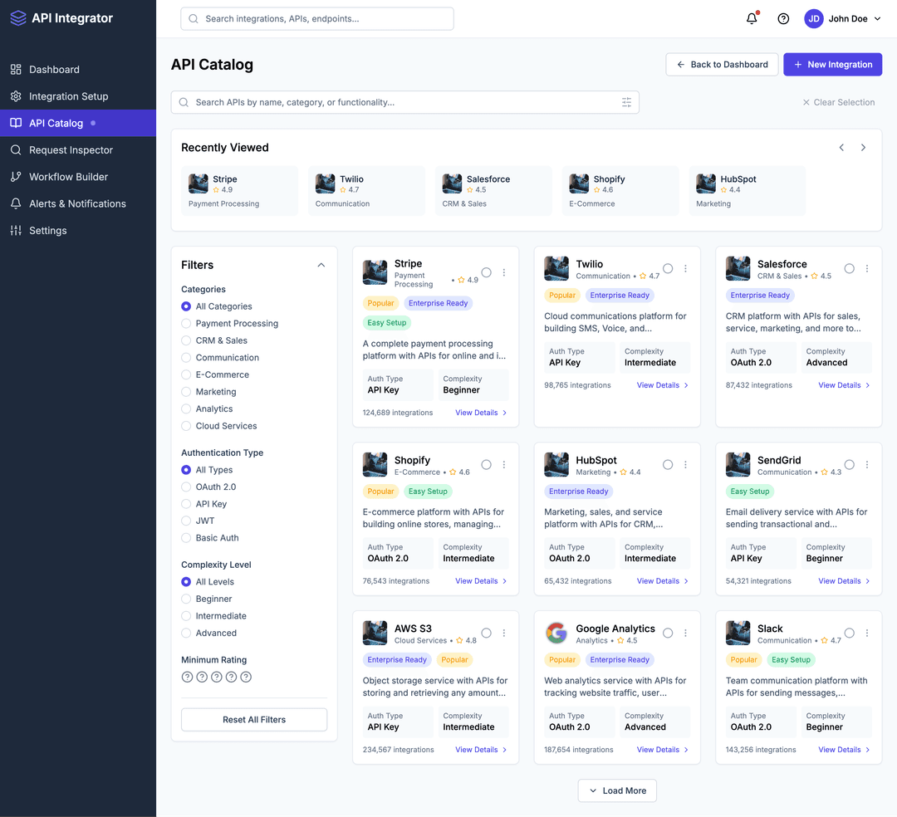
Task: Open the Settings section in sidebar
Action: point(16,230)
